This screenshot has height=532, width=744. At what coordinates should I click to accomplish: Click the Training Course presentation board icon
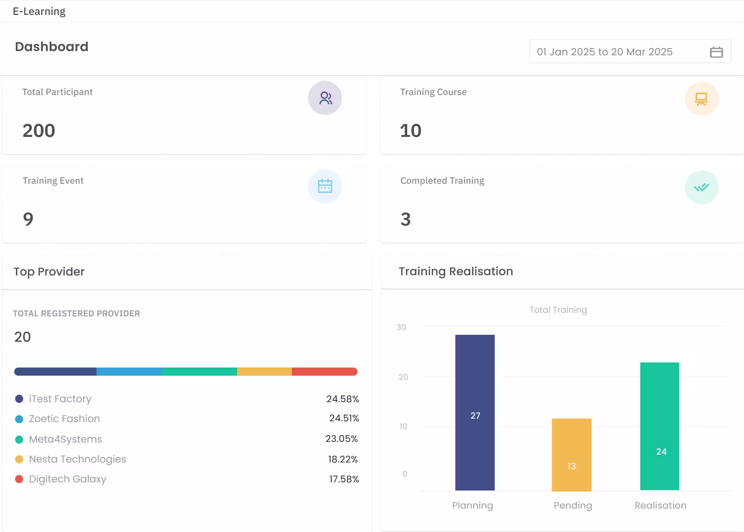701,98
